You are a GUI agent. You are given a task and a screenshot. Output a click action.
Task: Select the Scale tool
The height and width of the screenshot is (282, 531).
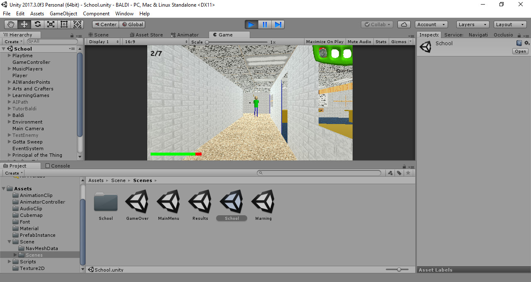click(51, 24)
